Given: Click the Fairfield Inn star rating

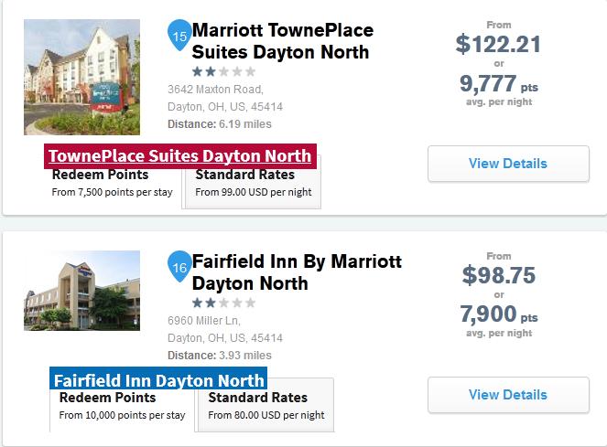Looking at the screenshot, I should coord(223,302).
